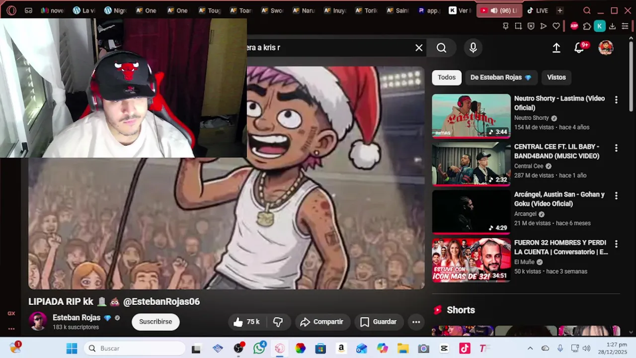
Task: Open the player icon in Opera toolbar
Action: (544, 26)
